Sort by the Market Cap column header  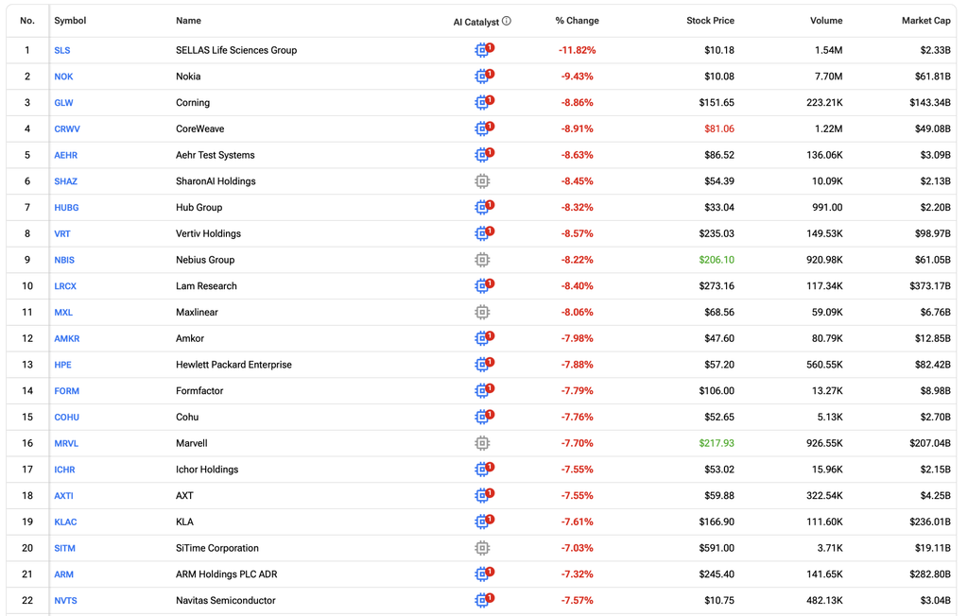click(x=925, y=21)
